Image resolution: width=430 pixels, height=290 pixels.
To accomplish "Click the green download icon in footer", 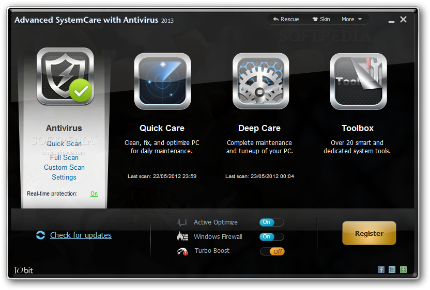I will 403,270.
